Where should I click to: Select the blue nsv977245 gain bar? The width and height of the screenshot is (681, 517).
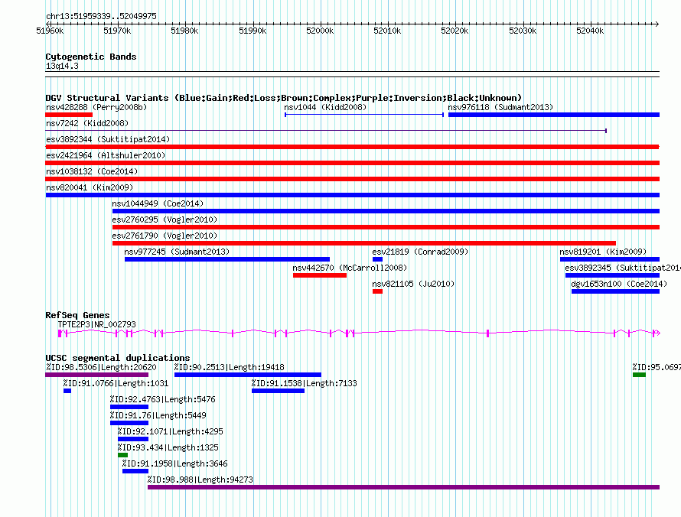(x=227, y=259)
